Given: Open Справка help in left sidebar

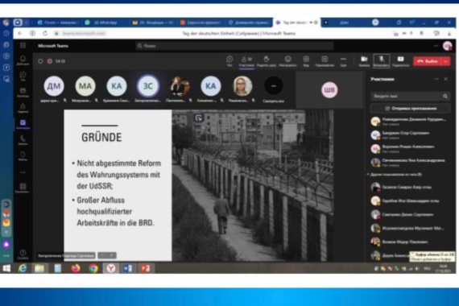Looking at the screenshot, I should pos(23,254).
